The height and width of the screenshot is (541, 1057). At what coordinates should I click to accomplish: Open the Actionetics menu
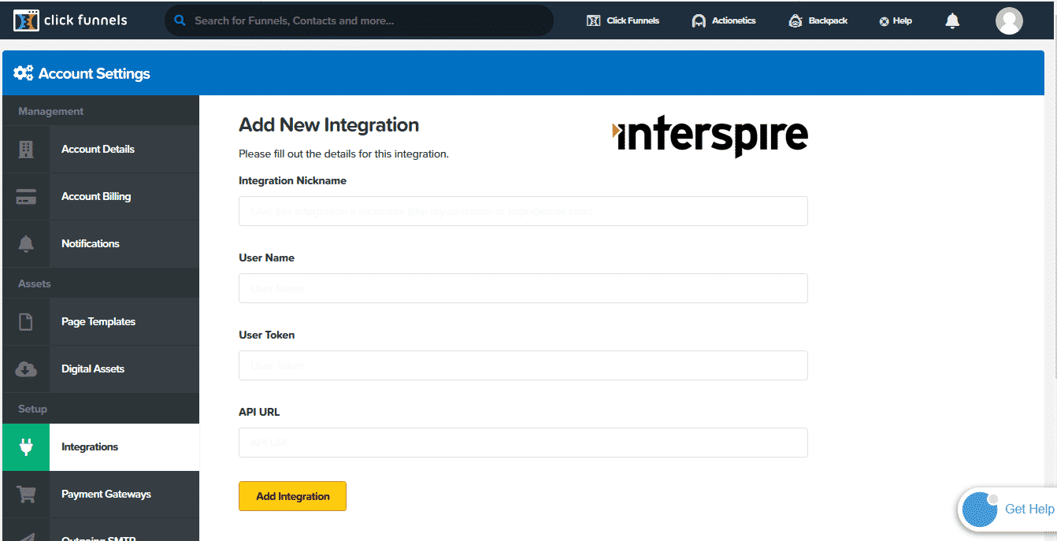[723, 20]
